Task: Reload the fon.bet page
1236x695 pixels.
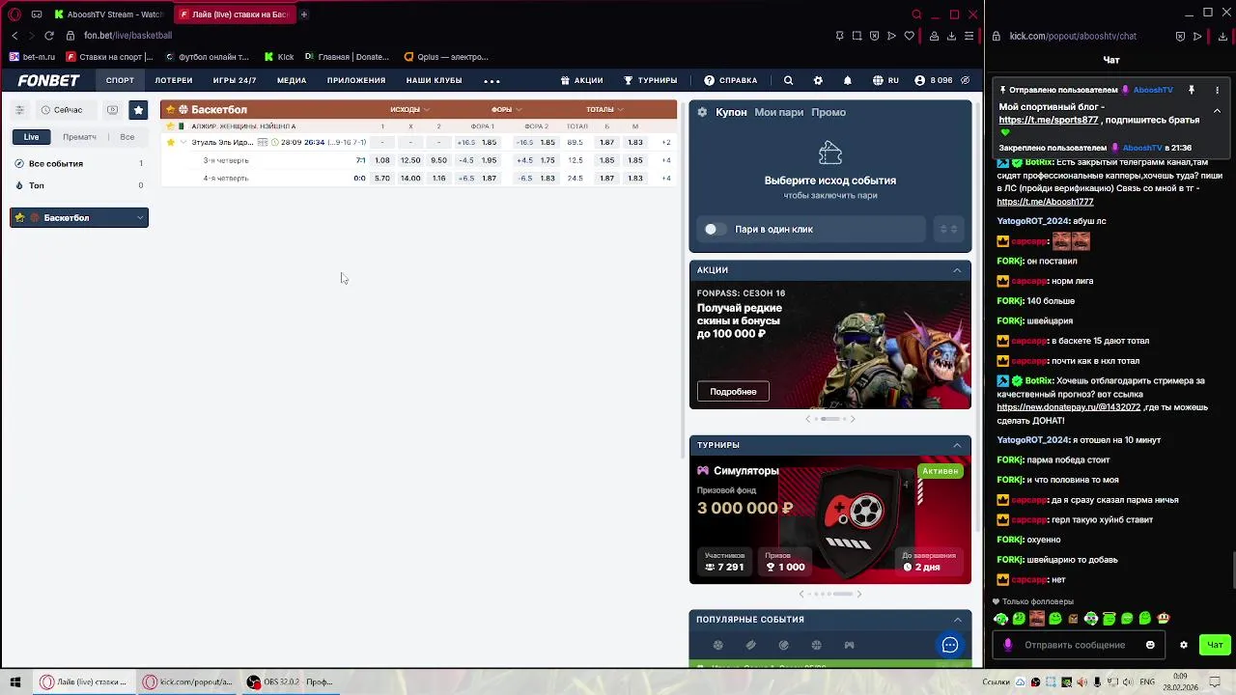Action: (x=49, y=36)
